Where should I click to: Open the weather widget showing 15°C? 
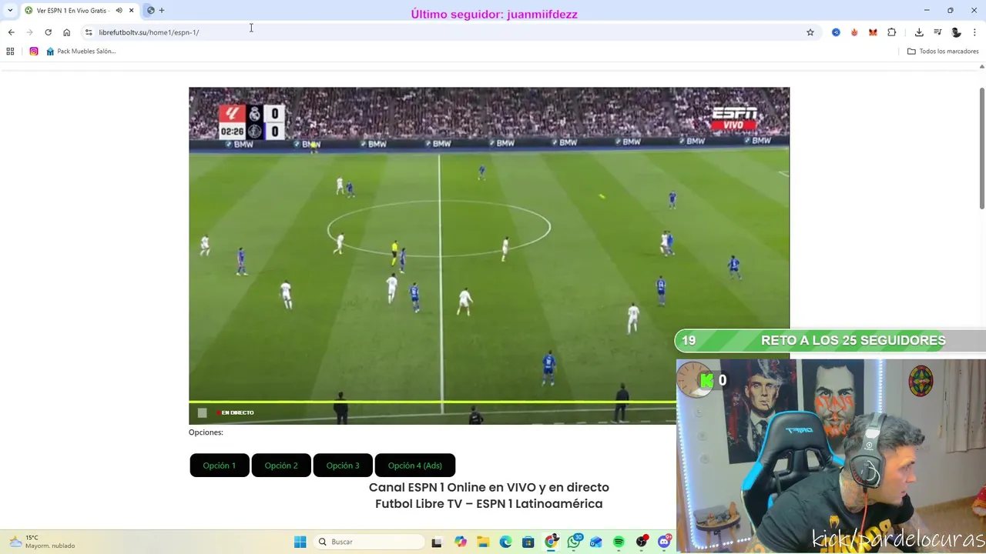42,542
